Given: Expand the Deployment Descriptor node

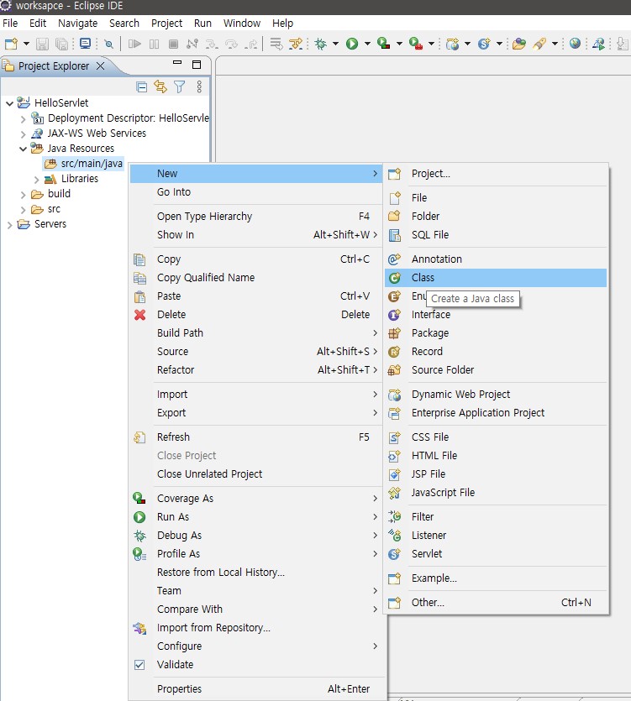Looking at the screenshot, I should (x=23, y=119).
